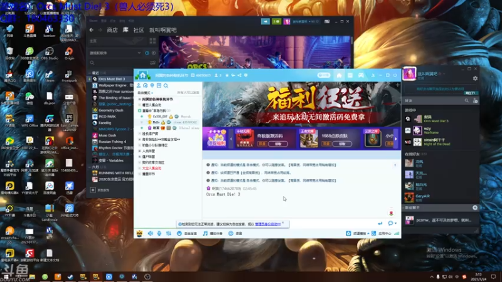Open the Steam profile name tab

pos(163,30)
